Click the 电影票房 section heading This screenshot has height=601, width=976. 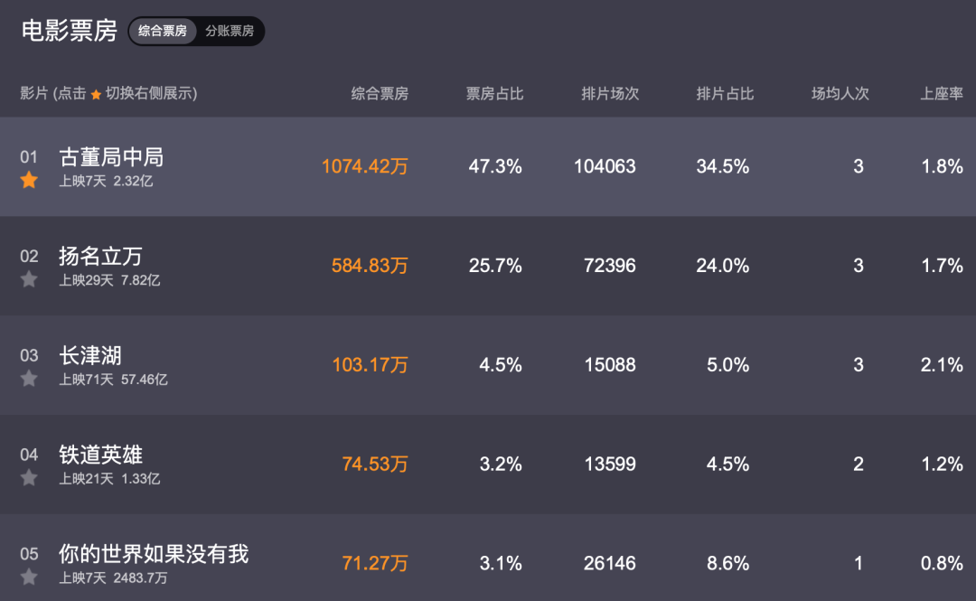[x=69, y=31]
